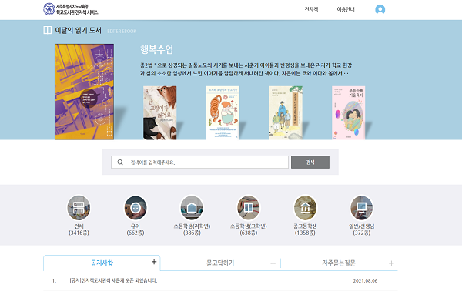Open the 전체 (3416종) category icon
This screenshot has width=462, height=308.
pos(79,208)
